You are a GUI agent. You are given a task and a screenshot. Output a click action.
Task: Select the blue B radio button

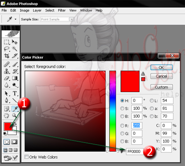tap(122, 141)
